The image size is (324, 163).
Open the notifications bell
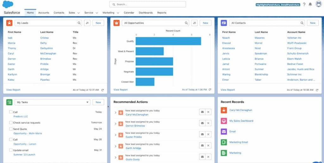click(310, 4)
